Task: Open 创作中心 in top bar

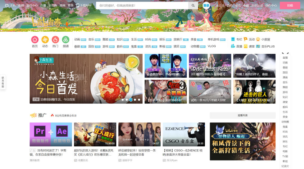Action: click(x=271, y=5)
